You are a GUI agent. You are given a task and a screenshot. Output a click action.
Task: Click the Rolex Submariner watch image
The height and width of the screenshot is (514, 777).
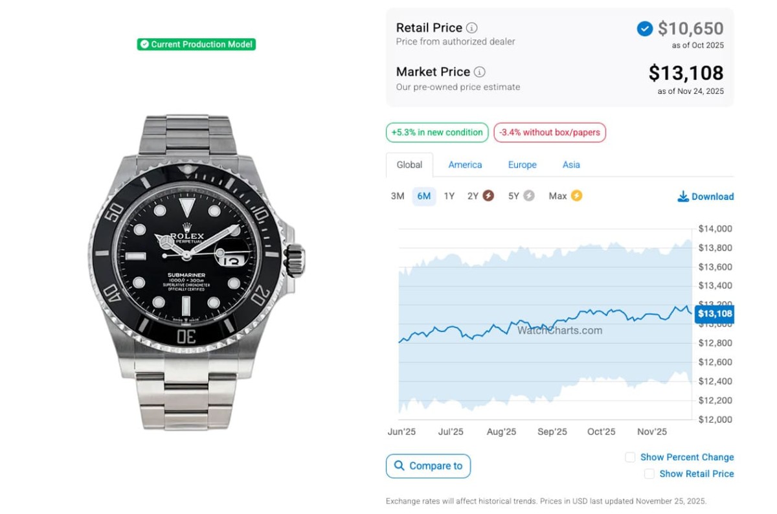click(x=197, y=272)
